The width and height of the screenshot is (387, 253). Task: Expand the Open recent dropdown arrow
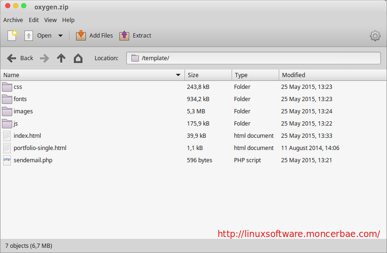(60, 36)
